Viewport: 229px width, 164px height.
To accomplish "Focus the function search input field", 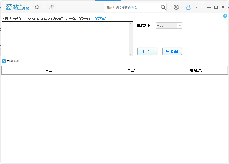I will tap(132, 8).
